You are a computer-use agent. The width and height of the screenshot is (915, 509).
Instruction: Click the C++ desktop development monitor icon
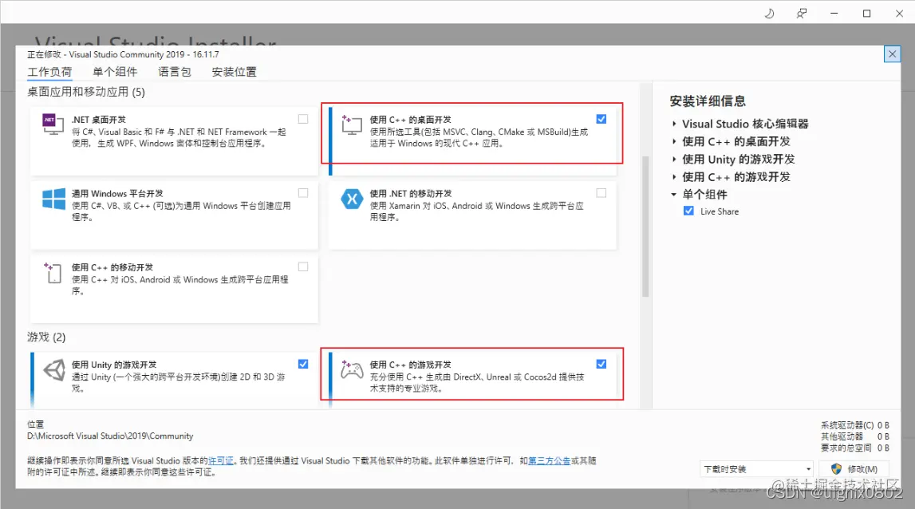click(x=351, y=124)
